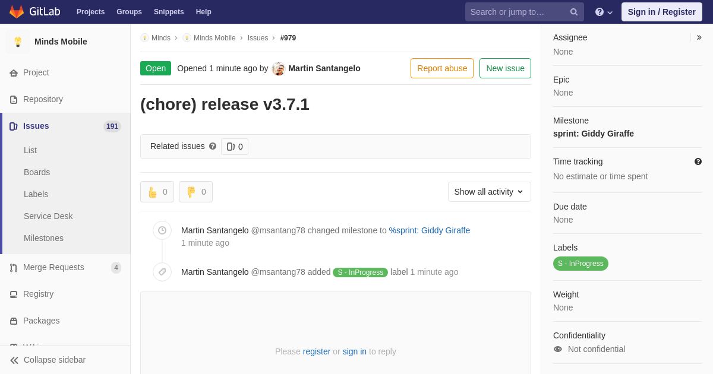713x374 pixels.
Task: Click the Merge Requests icon
Action: (x=14, y=268)
